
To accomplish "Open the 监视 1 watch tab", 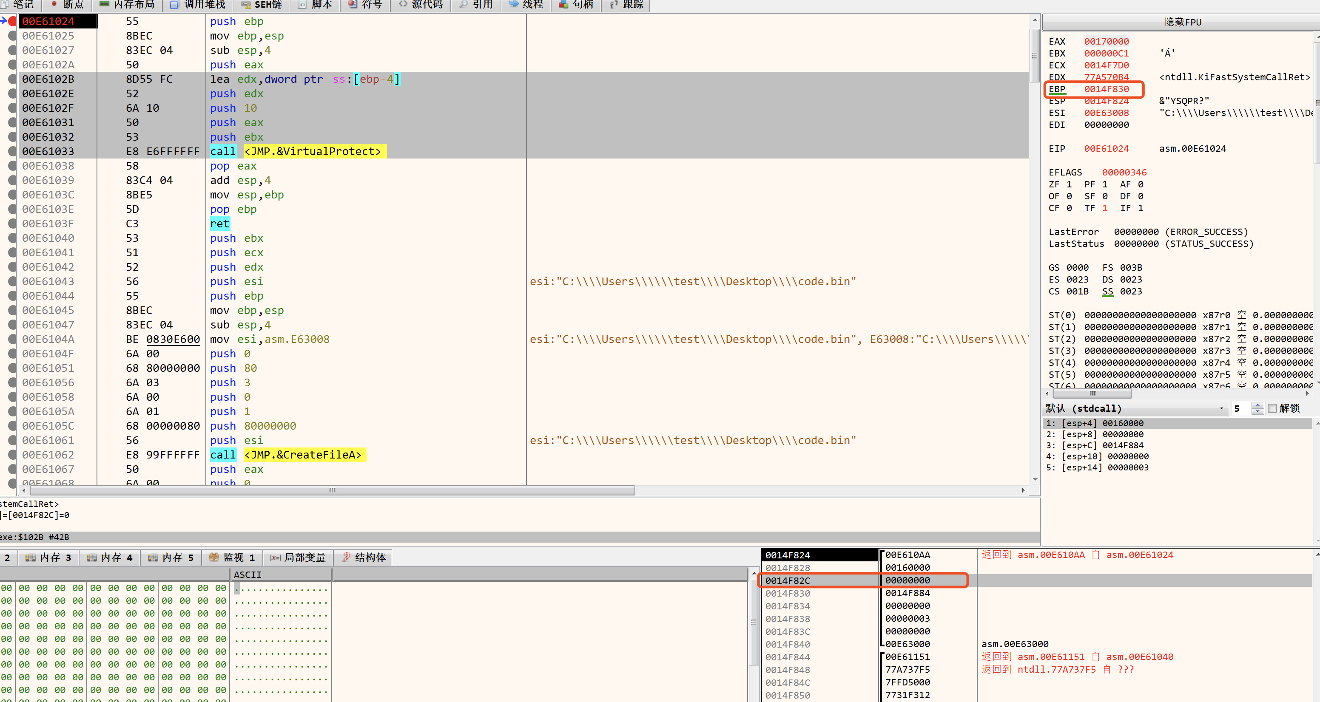I will (232, 557).
